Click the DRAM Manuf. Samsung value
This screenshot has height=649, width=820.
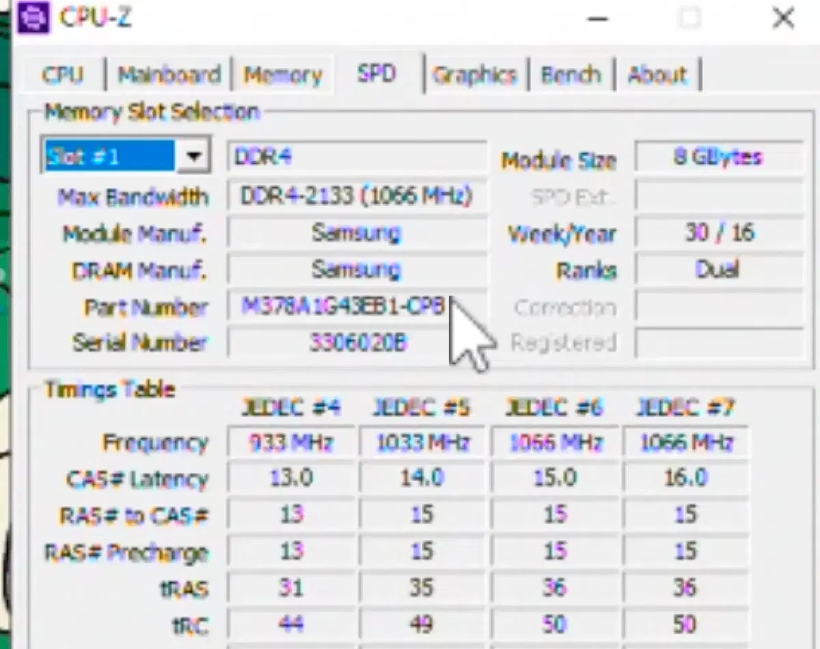pyautogui.click(x=357, y=270)
